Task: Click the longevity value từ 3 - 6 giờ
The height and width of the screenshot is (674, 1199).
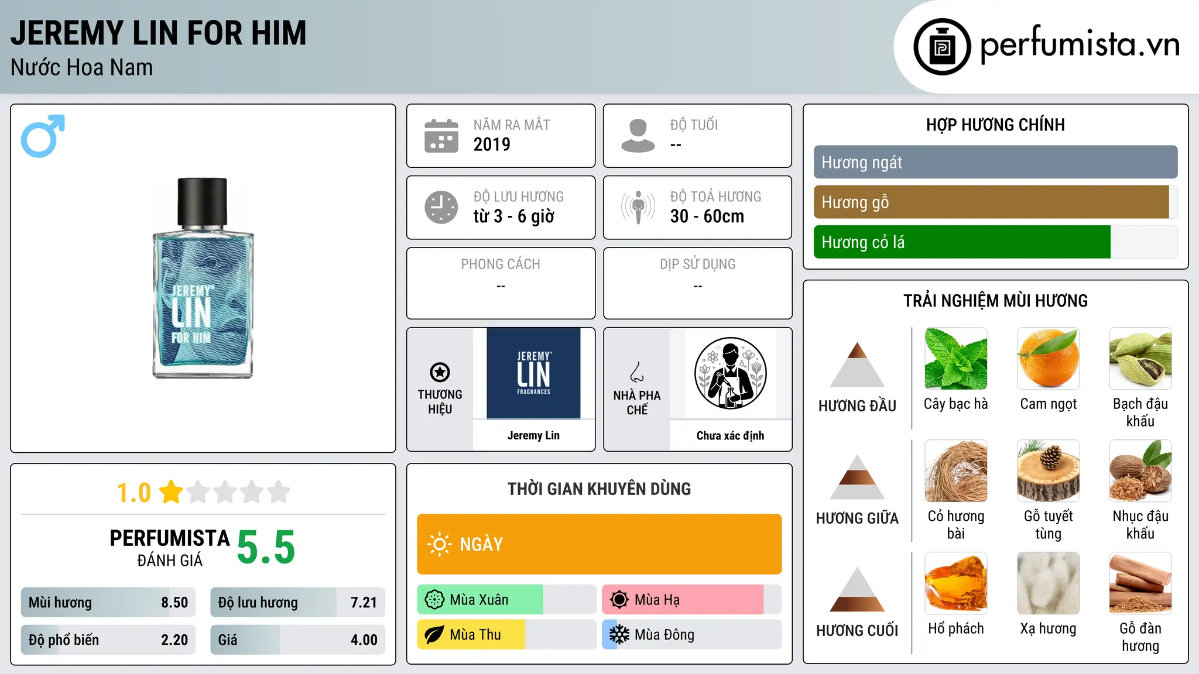Action: pyautogui.click(x=514, y=216)
